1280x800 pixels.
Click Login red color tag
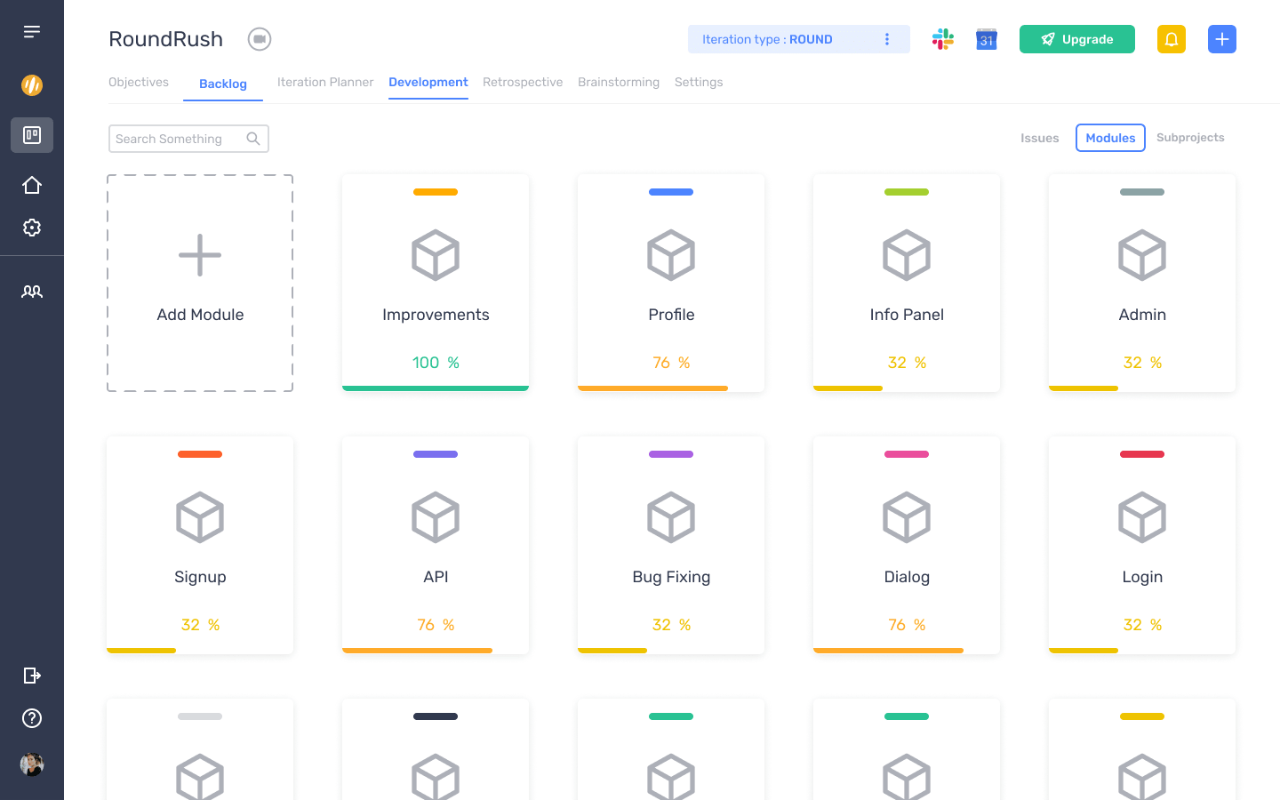1142,454
